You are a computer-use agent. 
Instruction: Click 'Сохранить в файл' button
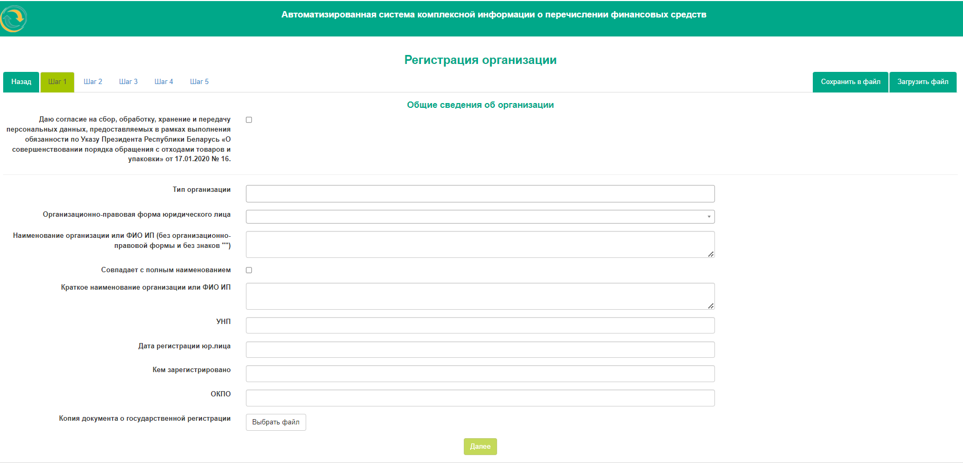pos(850,82)
